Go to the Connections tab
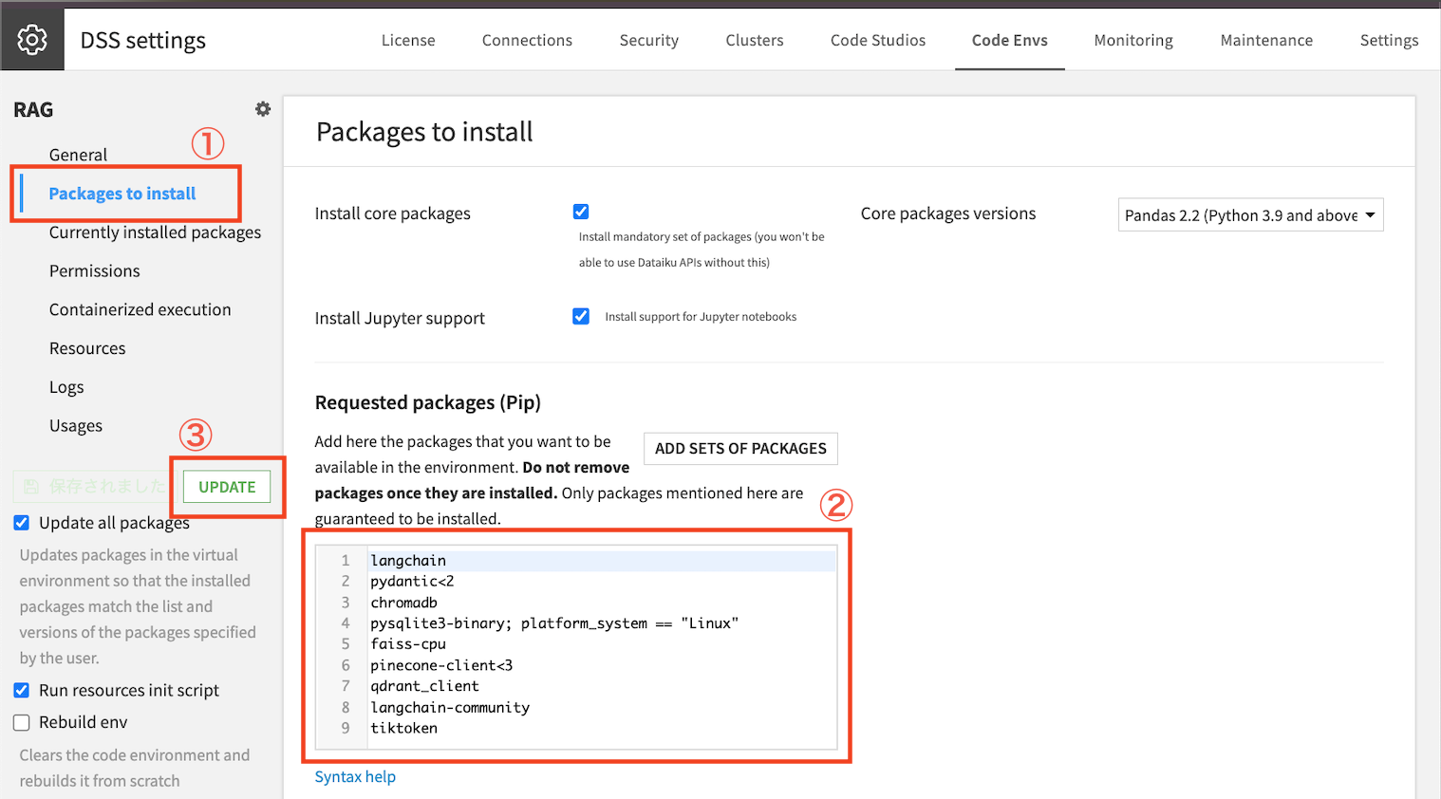Screen dimensions: 1441x799 pos(527,40)
